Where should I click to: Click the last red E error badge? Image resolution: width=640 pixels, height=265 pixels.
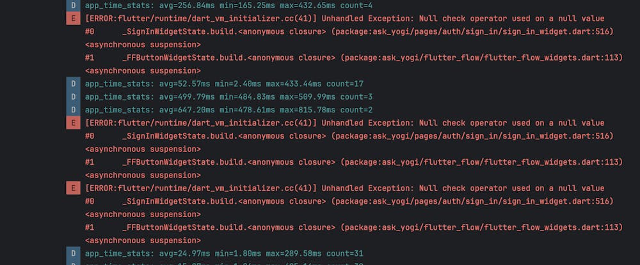[73, 188]
